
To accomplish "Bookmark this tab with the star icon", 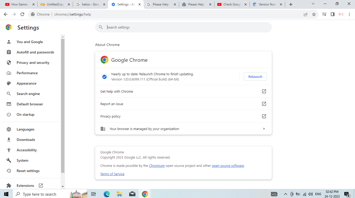I will pyautogui.click(x=314, y=14).
